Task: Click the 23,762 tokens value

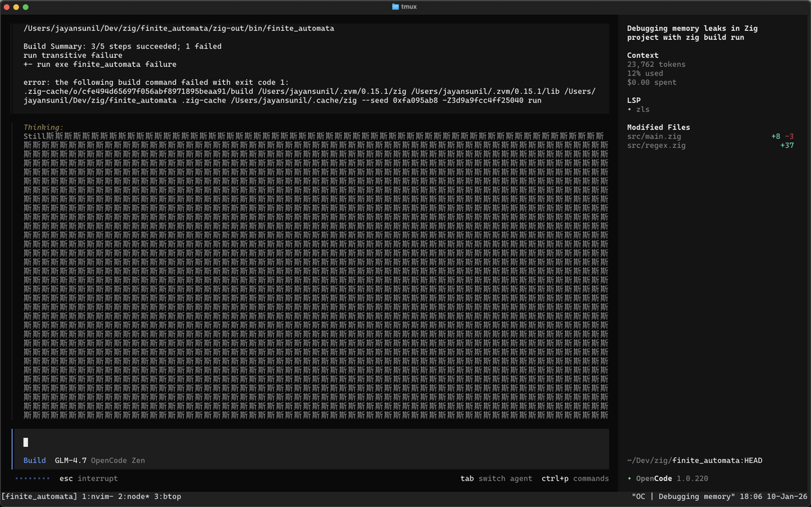Action: click(656, 64)
